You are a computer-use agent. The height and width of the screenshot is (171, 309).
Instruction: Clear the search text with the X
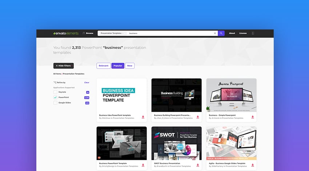tap(215, 33)
